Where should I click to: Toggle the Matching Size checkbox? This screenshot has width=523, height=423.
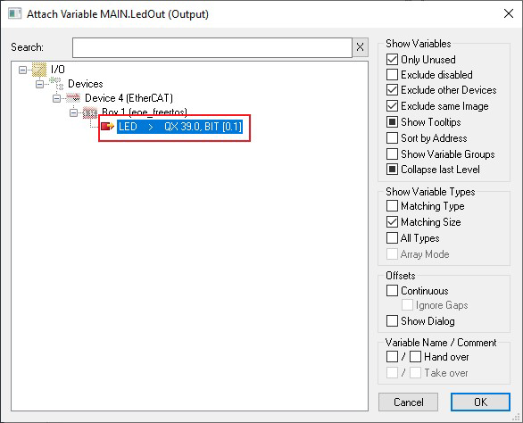coord(393,222)
